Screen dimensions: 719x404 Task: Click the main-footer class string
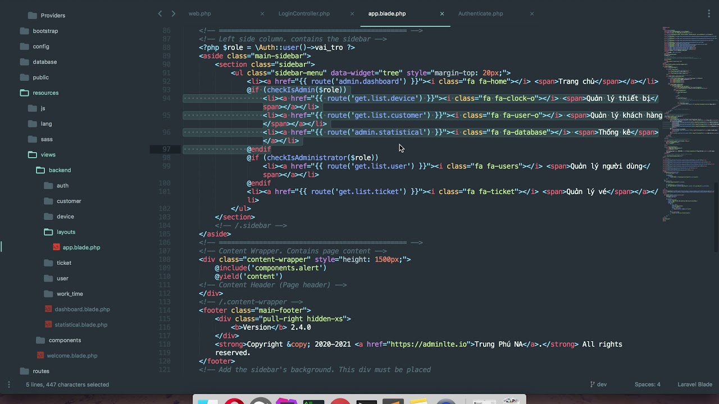pyautogui.click(x=283, y=310)
